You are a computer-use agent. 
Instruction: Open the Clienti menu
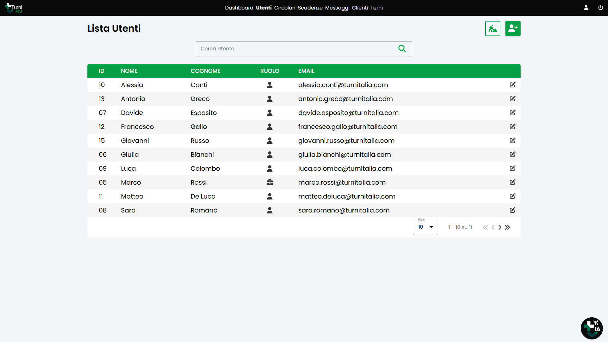click(360, 8)
